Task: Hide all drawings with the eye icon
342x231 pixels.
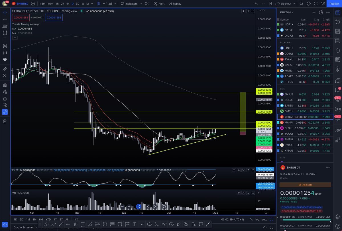Action: pos(5,105)
